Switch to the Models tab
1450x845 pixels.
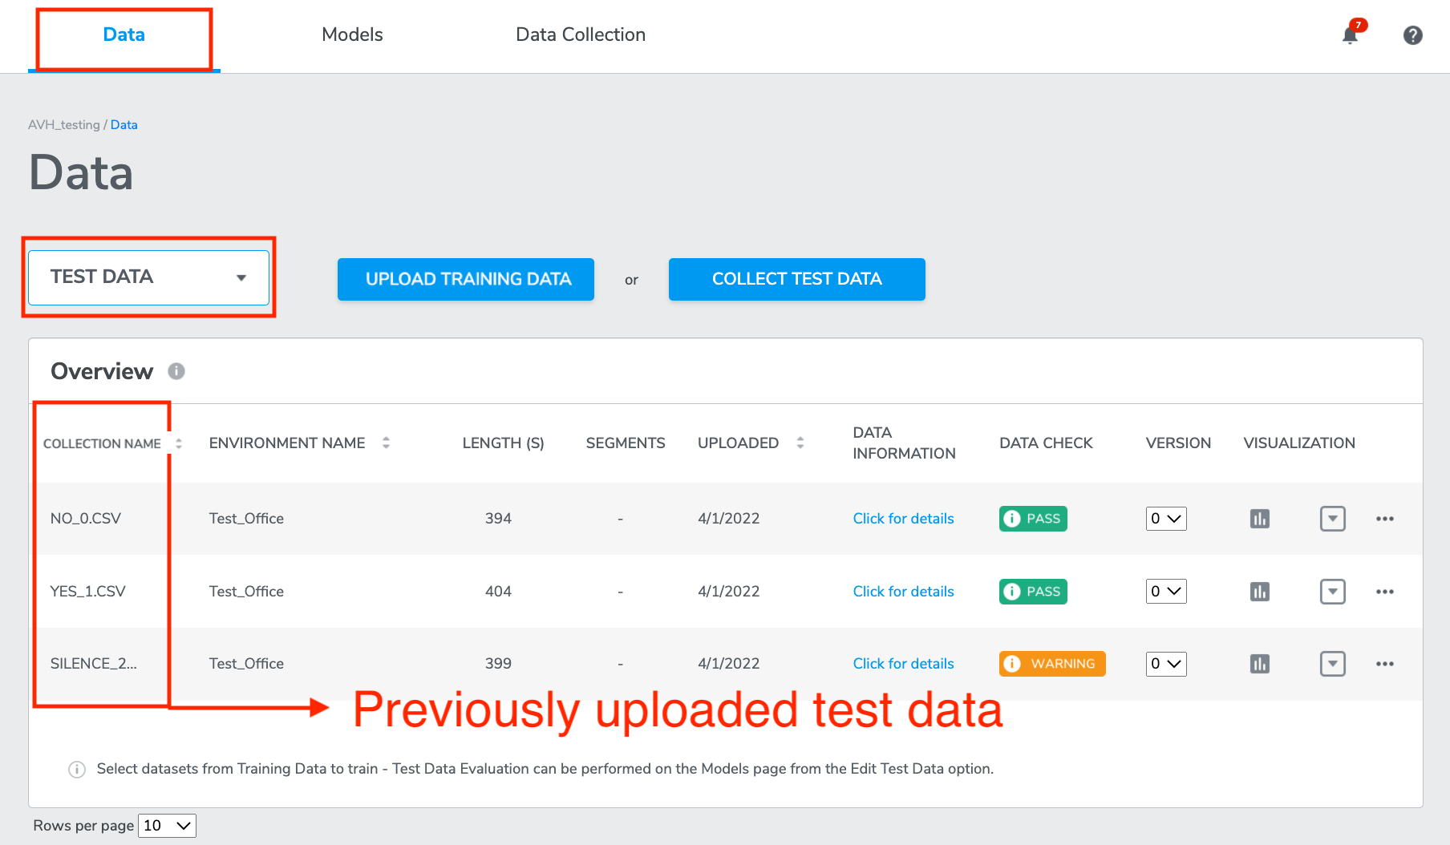tap(352, 34)
